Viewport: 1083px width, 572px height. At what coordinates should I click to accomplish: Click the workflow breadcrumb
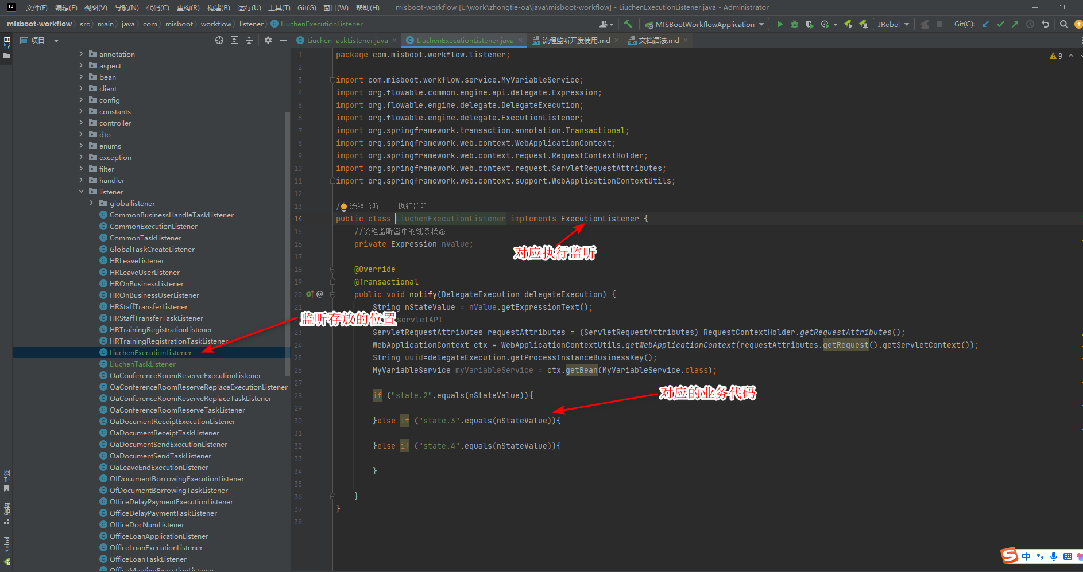pos(216,24)
